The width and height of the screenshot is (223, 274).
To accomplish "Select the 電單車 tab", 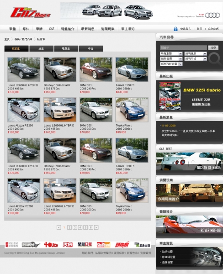I will click(66, 48).
